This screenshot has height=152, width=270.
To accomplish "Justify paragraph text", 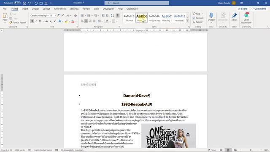I will click(x=94, y=21).
